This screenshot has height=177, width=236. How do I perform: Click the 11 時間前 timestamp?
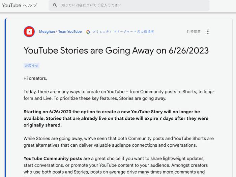pyautogui.click(x=194, y=32)
